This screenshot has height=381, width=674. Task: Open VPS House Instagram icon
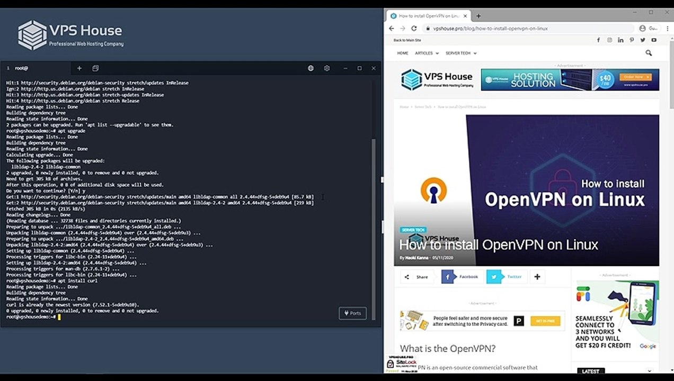pyautogui.click(x=610, y=40)
